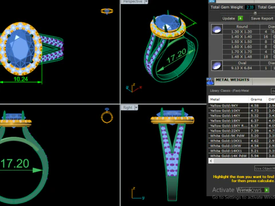Click the scroll-left arrow of the metal table
The width and height of the screenshot is (275, 206).
[x=211, y=161]
